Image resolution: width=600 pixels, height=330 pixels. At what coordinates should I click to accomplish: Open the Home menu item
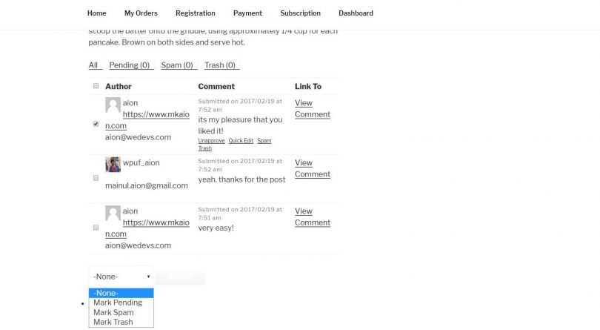click(x=96, y=13)
